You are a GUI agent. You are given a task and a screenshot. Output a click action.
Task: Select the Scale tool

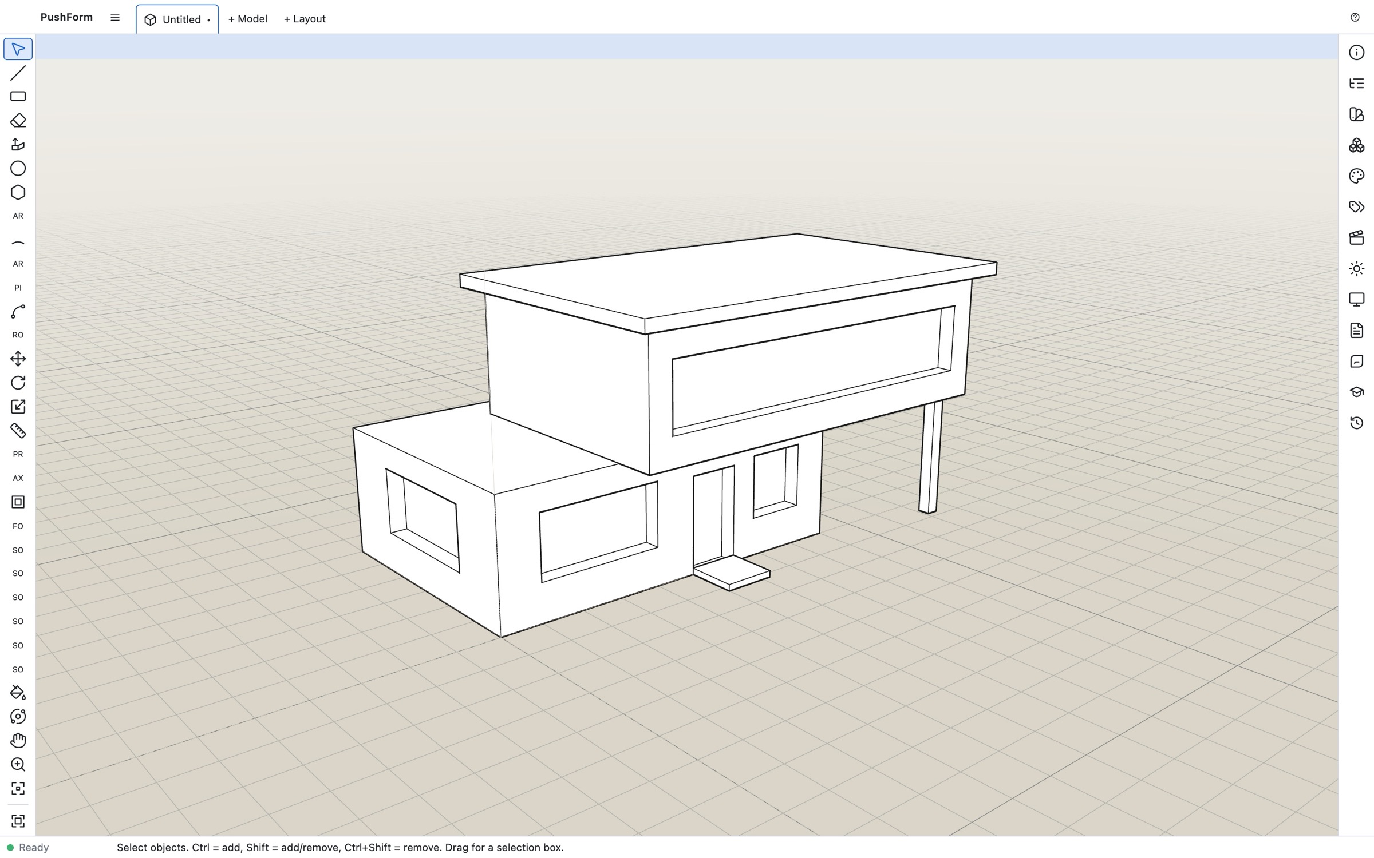coord(18,407)
